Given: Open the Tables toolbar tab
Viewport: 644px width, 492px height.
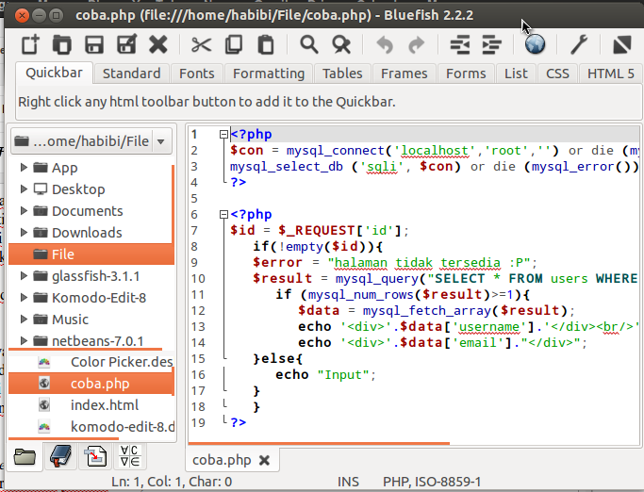Looking at the screenshot, I should coord(342,74).
